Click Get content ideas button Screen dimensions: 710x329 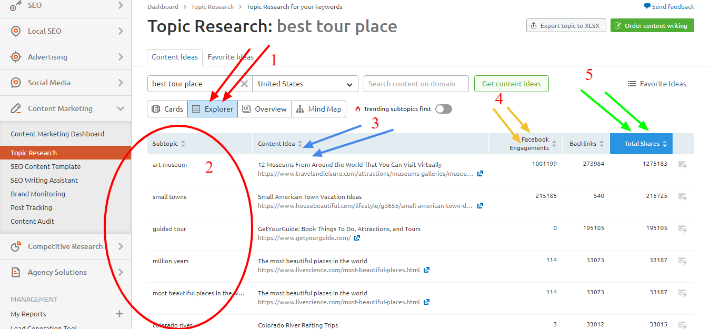pyautogui.click(x=512, y=84)
